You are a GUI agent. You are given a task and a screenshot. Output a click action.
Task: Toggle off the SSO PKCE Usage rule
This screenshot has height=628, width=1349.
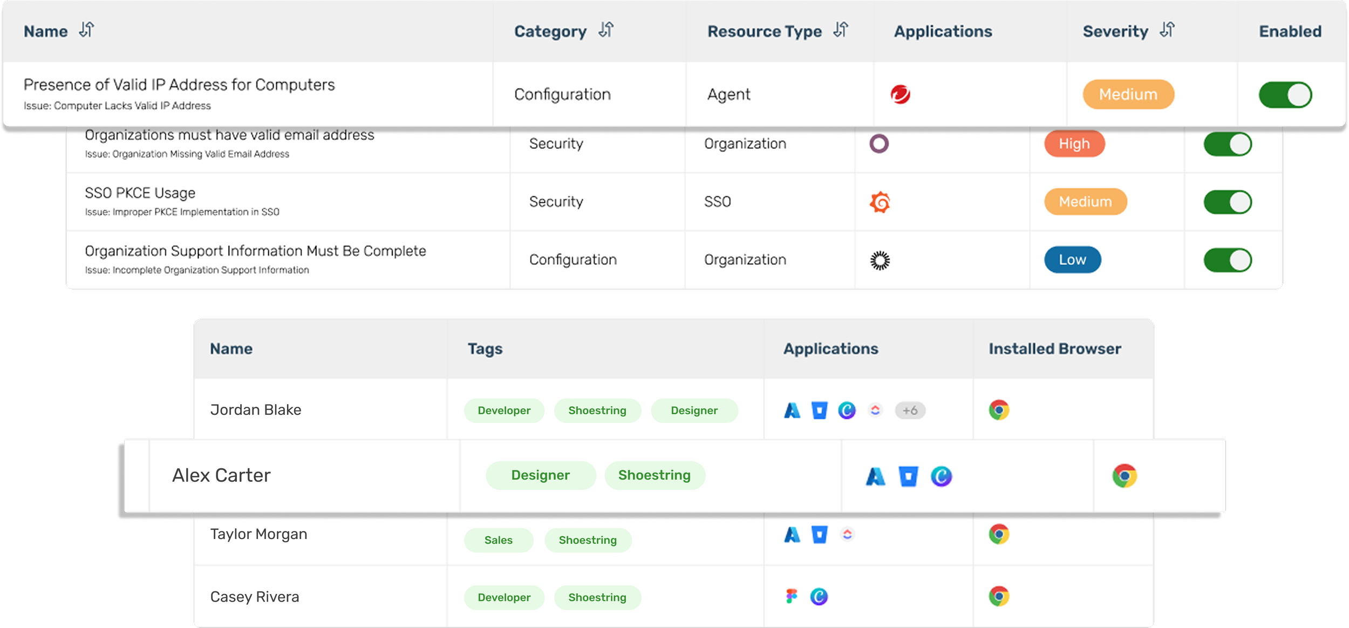coord(1227,202)
